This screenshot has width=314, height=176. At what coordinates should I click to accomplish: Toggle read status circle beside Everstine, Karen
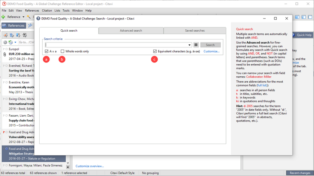[7, 82]
